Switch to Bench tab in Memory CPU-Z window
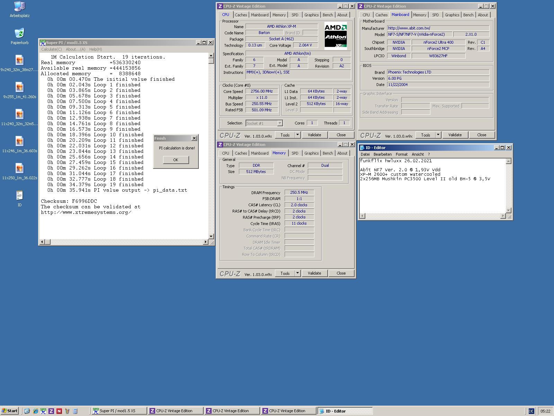Screen dimensions: 554x416 [328, 153]
